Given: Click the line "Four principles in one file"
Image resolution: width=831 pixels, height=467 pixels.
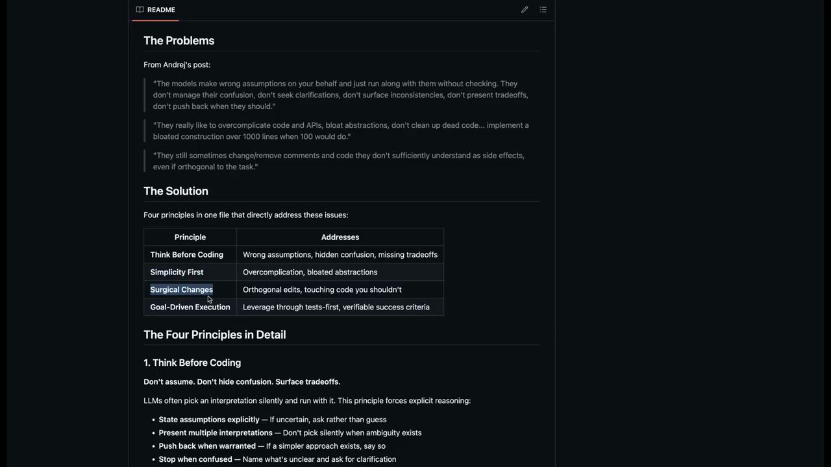Looking at the screenshot, I should [x=246, y=215].
